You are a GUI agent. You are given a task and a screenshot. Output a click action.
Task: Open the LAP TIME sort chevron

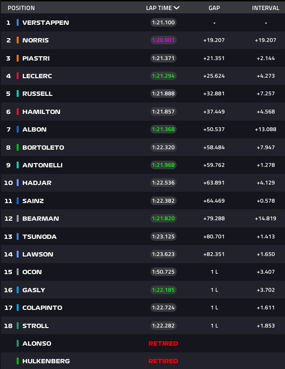(x=177, y=8)
